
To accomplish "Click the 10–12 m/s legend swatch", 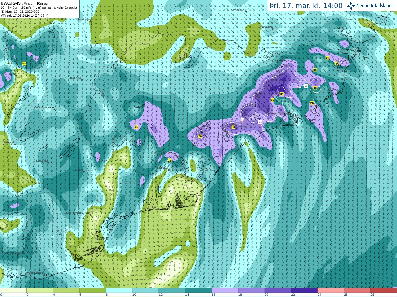I will tap(145, 290).
